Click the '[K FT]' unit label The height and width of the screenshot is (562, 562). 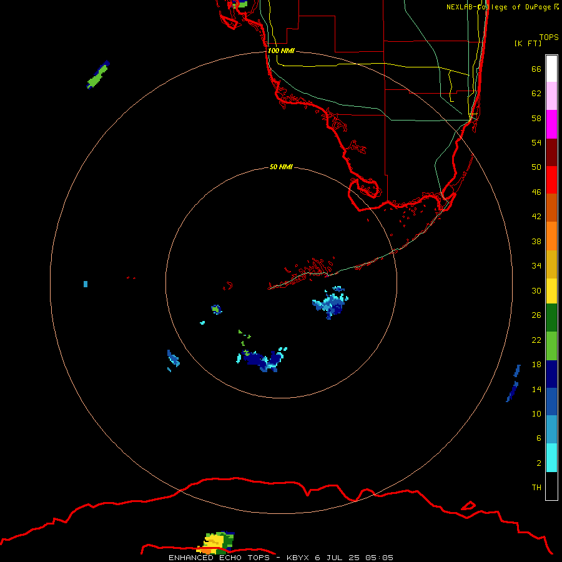coord(528,43)
